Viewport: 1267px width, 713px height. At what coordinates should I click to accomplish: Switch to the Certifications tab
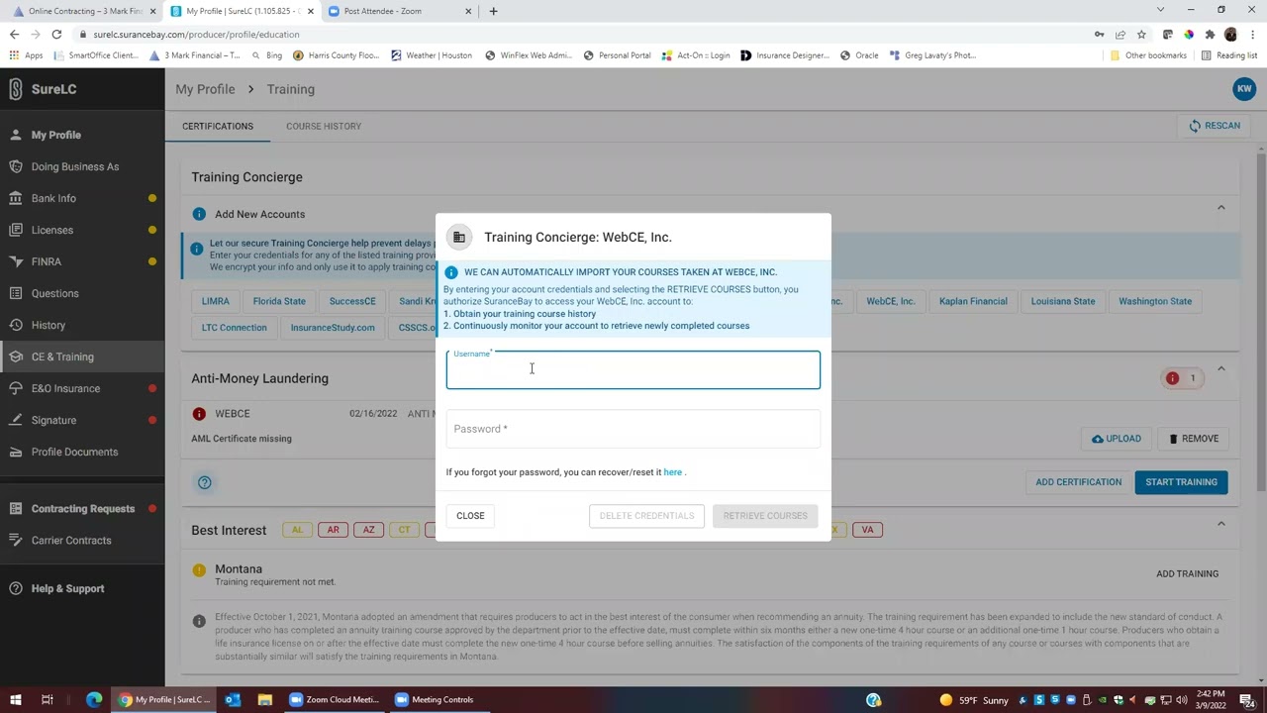point(218,126)
